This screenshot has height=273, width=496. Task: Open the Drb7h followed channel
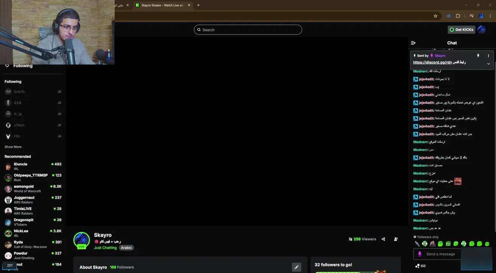(33, 92)
